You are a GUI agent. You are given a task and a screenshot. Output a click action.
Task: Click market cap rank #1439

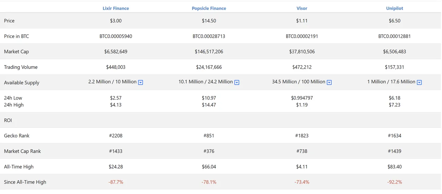tap(394, 151)
